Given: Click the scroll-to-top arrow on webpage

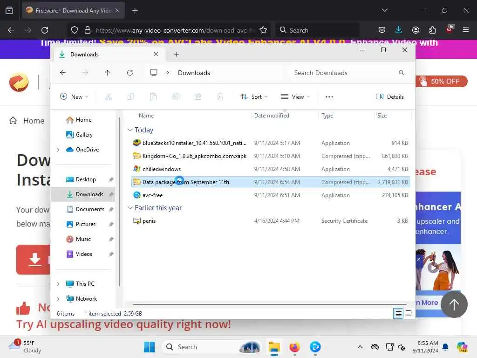Looking at the screenshot, I should click(x=454, y=304).
